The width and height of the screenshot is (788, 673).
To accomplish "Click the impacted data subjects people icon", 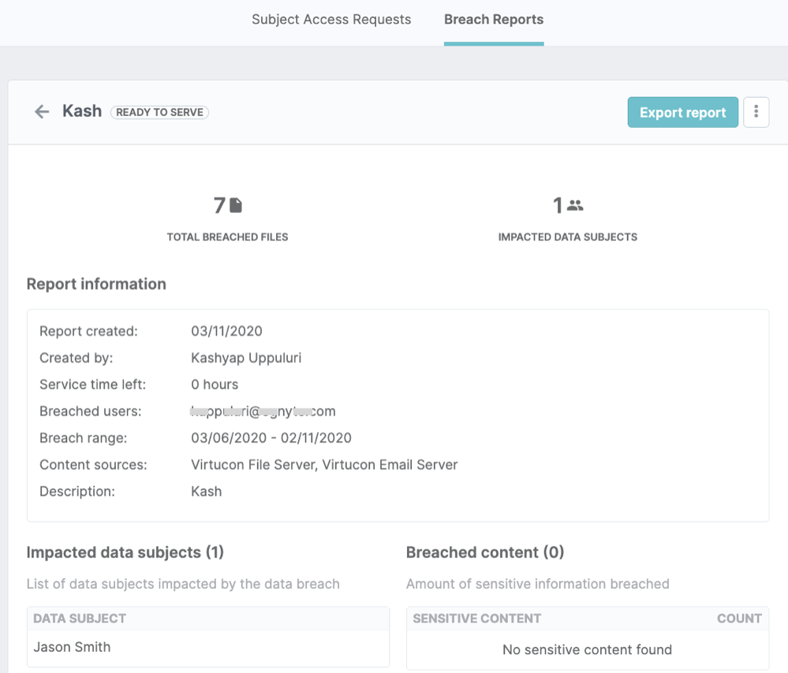I will pos(575,205).
